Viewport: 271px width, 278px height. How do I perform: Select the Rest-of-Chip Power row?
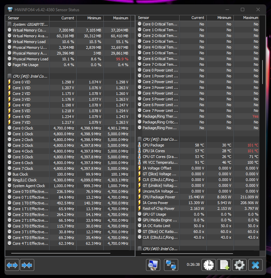pos(198,209)
